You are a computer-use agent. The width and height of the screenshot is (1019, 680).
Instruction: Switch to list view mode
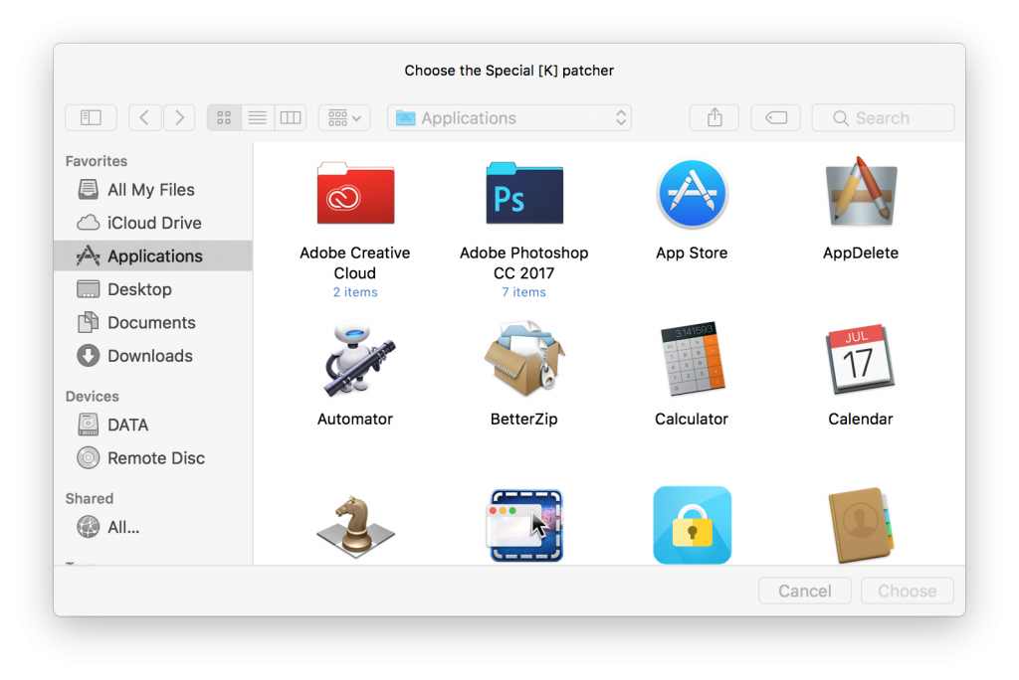coord(257,117)
